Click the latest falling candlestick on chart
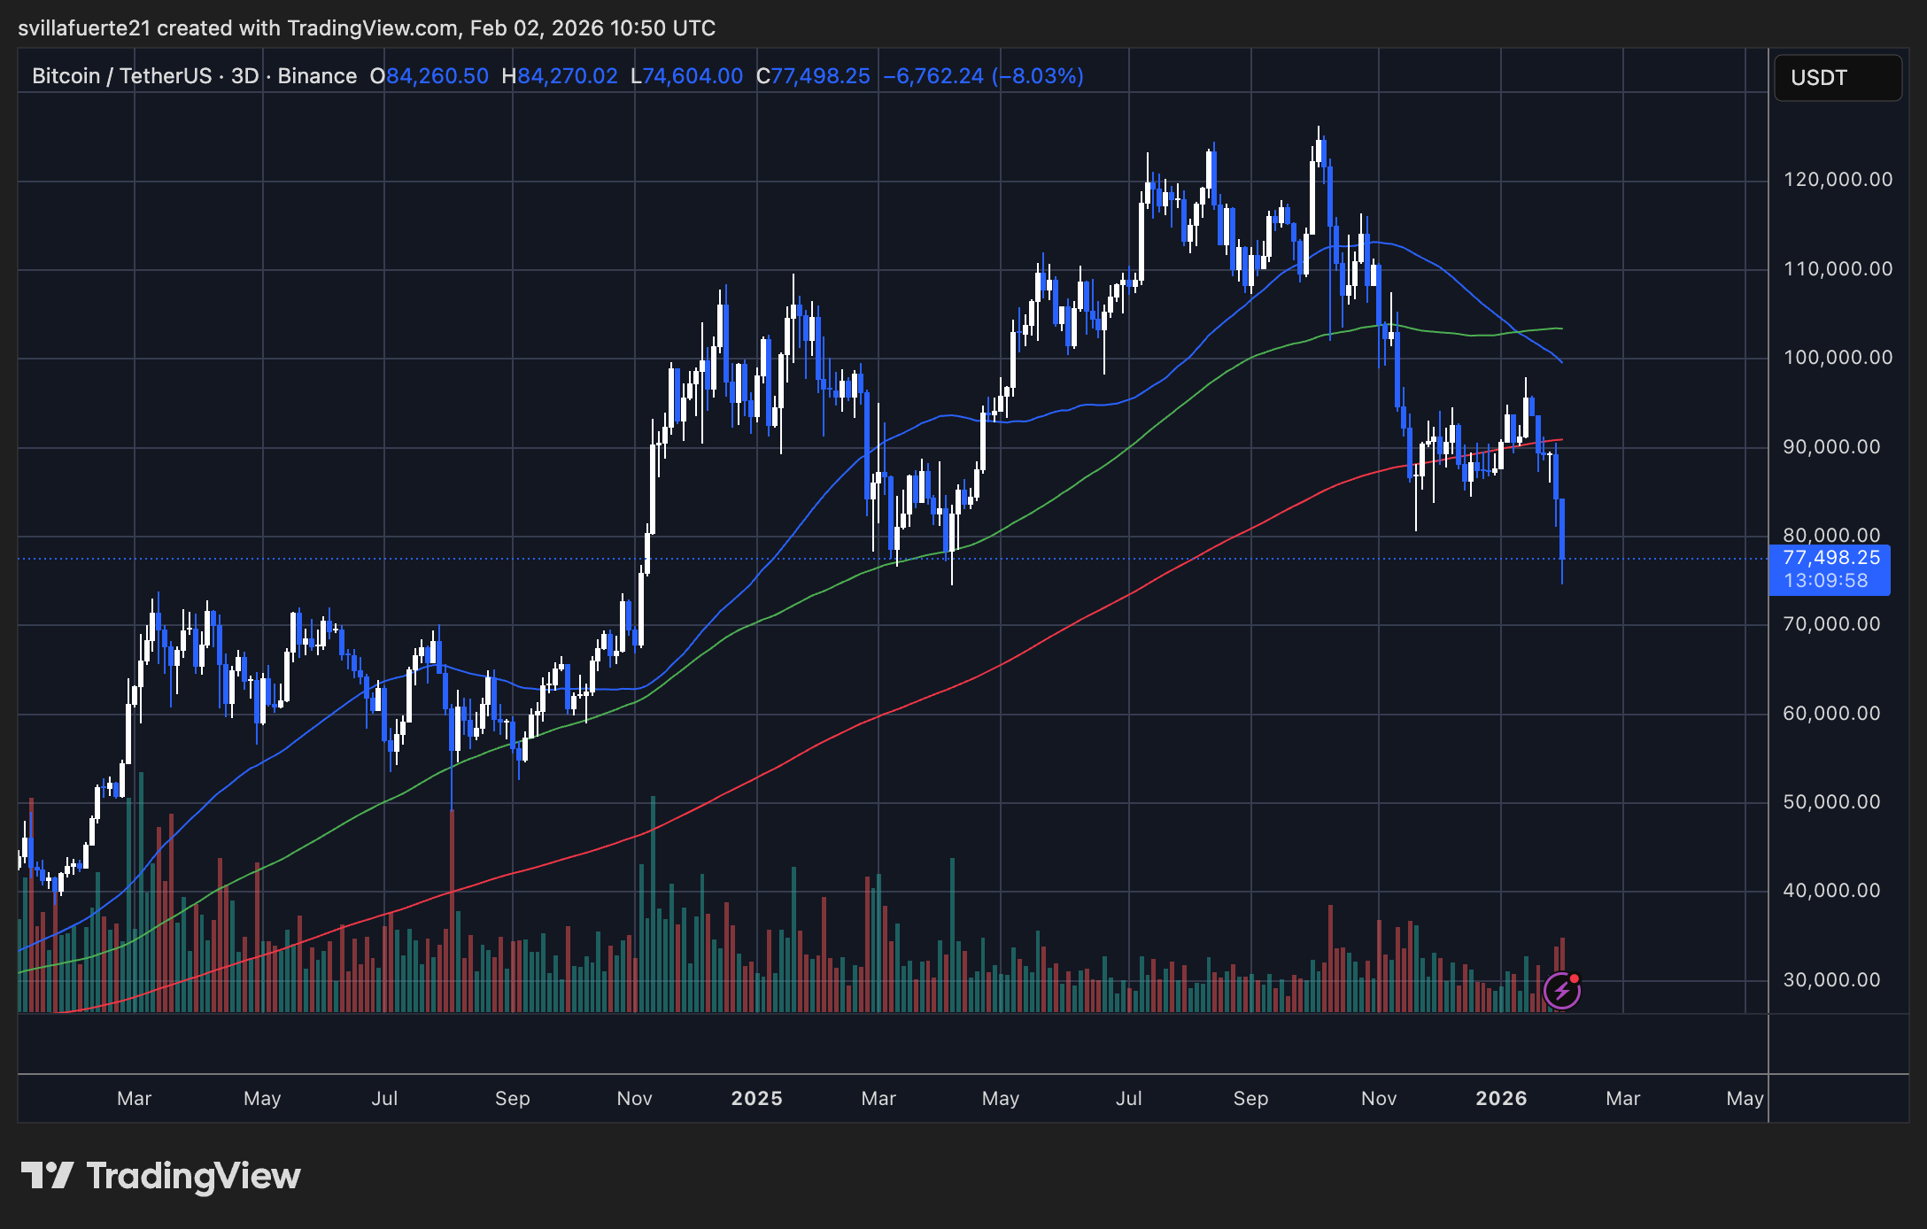This screenshot has width=1927, height=1229. (1562, 529)
